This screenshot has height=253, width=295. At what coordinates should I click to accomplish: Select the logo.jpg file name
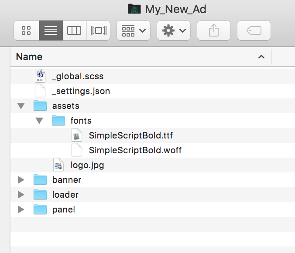point(87,165)
